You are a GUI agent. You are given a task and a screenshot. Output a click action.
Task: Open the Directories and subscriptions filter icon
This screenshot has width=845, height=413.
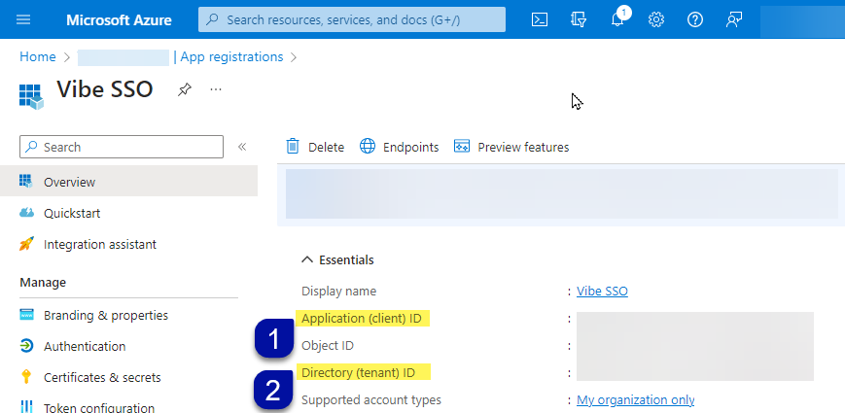click(x=579, y=20)
